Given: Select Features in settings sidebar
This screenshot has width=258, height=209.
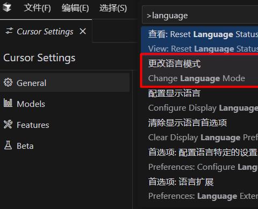Looking at the screenshot, I should (64, 125).
